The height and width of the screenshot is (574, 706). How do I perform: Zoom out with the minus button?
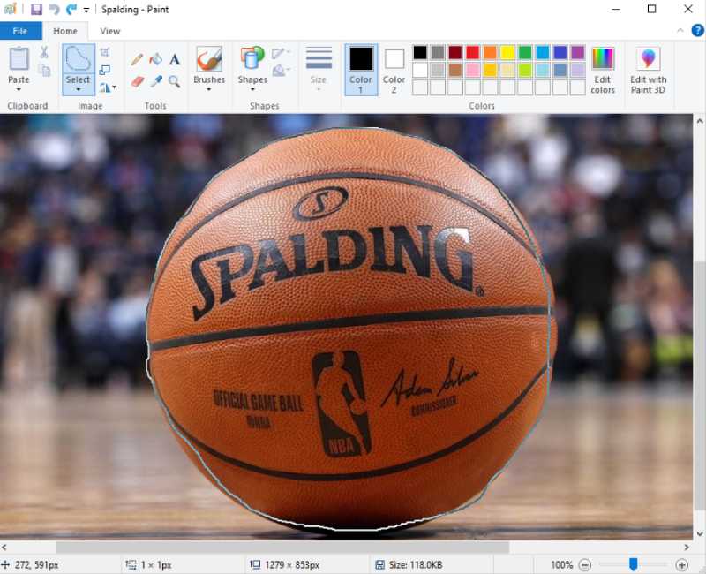584,564
